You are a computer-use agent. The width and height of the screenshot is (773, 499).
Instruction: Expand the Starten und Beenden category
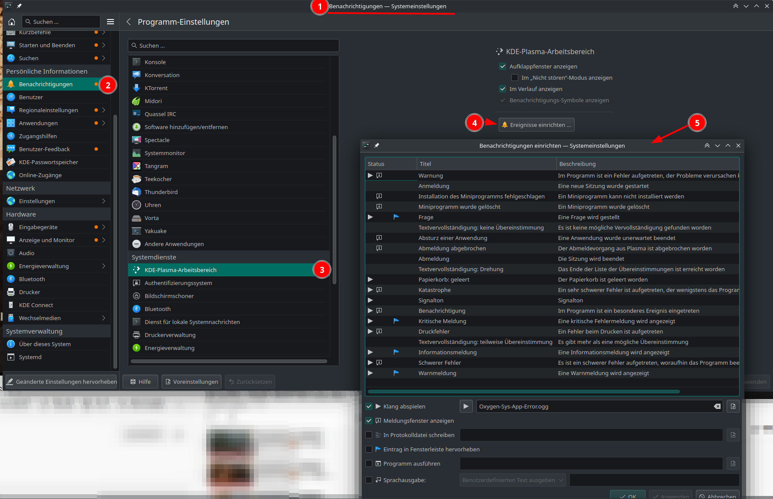[104, 45]
